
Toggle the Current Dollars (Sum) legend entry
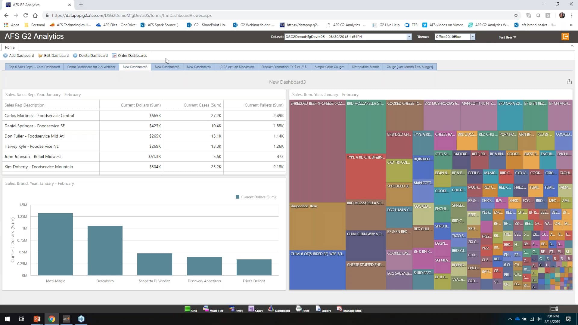click(255, 197)
